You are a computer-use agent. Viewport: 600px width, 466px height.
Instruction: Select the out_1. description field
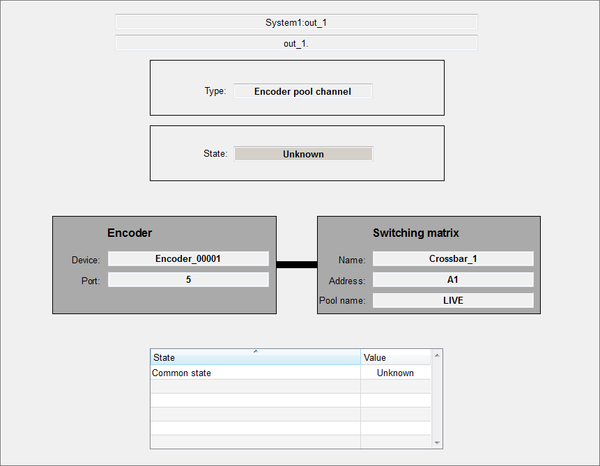click(x=296, y=43)
